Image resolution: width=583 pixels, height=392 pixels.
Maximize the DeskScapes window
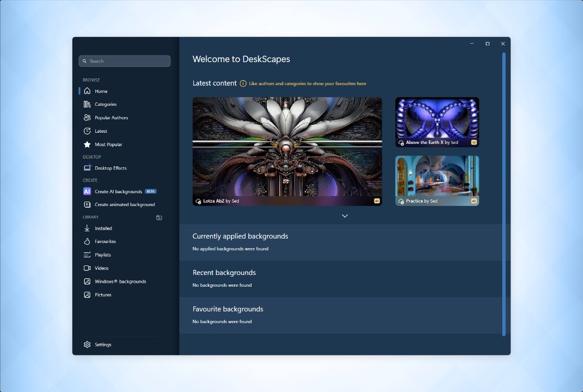click(488, 44)
